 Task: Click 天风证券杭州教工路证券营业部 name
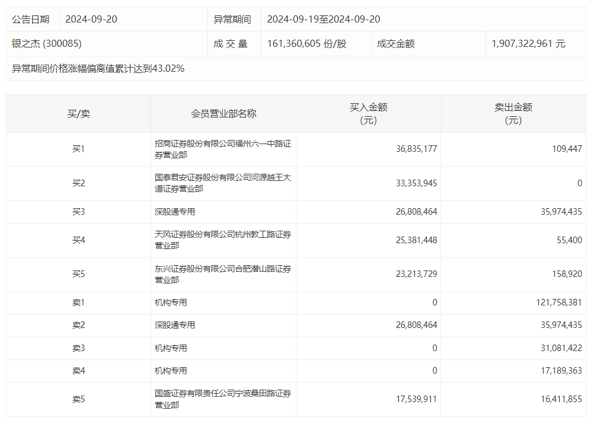pos(223,240)
